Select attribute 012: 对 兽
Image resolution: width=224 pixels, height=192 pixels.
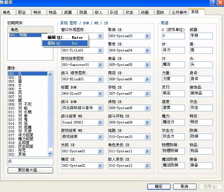(x=28, y=116)
